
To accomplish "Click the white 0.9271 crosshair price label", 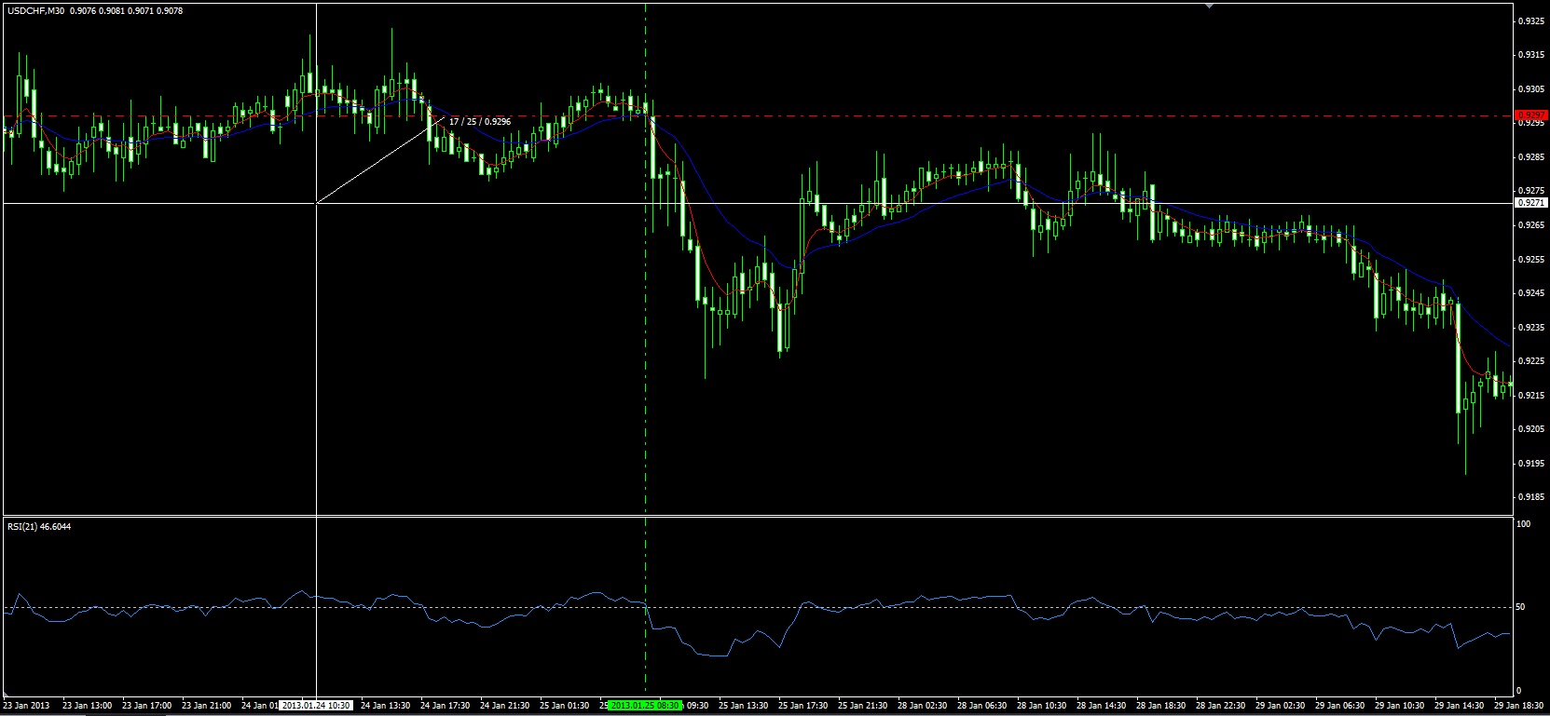I will click(x=1531, y=202).
